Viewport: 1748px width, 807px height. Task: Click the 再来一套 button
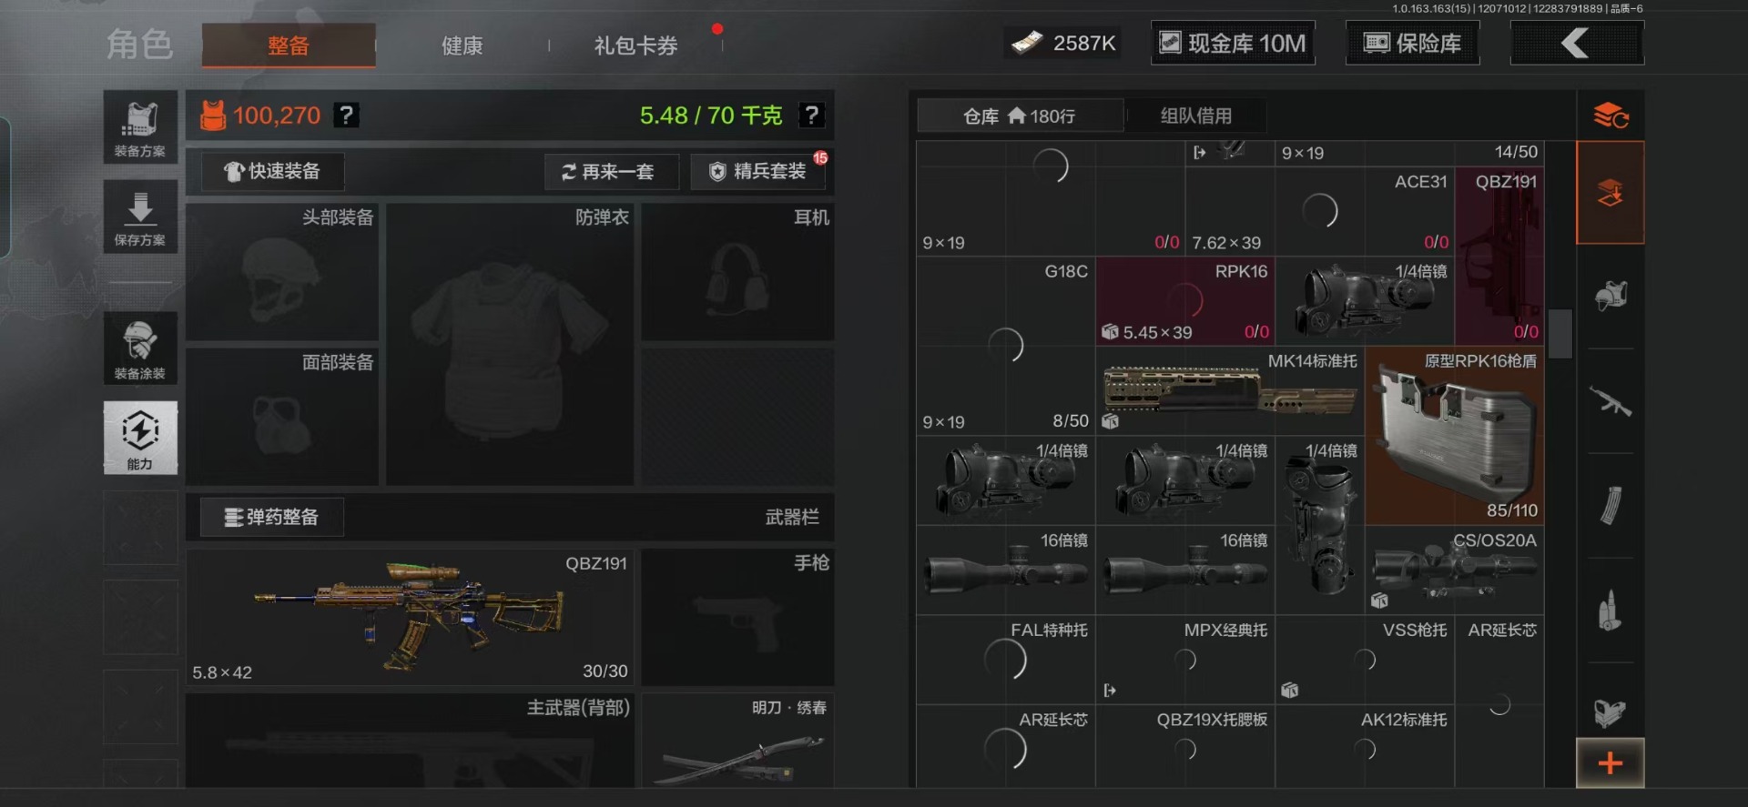point(611,171)
